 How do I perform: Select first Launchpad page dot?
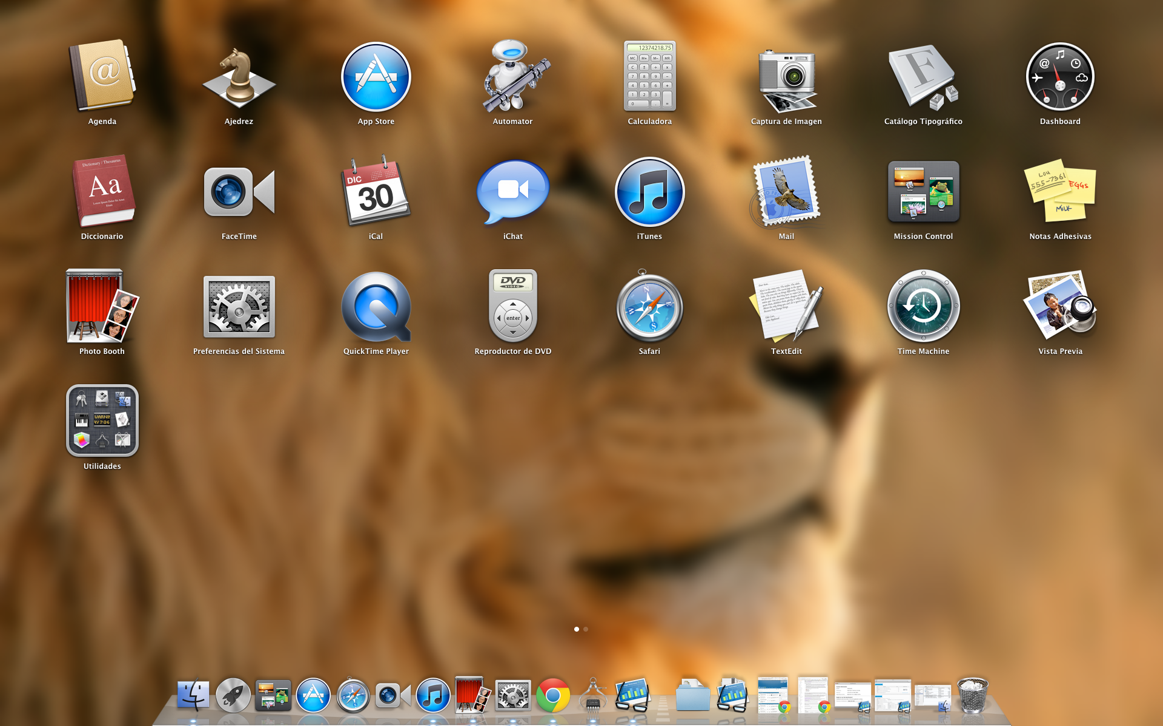[x=577, y=629]
